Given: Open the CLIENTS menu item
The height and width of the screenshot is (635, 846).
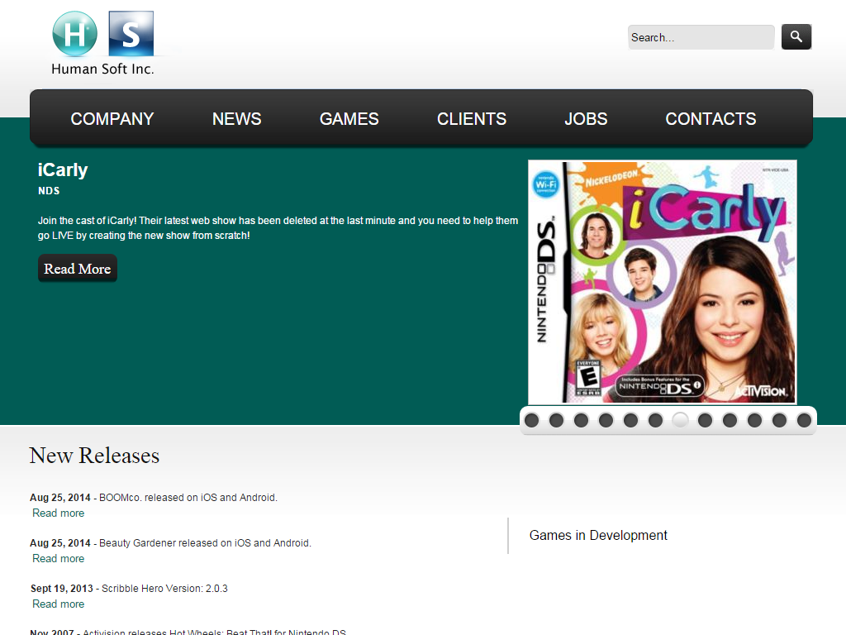Looking at the screenshot, I should coord(472,119).
